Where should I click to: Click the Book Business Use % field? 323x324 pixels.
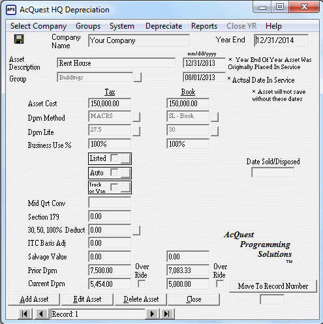click(x=188, y=143)
